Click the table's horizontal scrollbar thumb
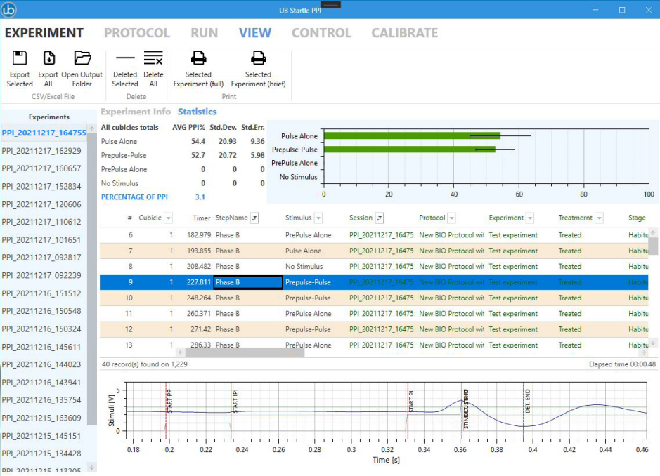The image size is (660, 476). click(x=245, y=352)
